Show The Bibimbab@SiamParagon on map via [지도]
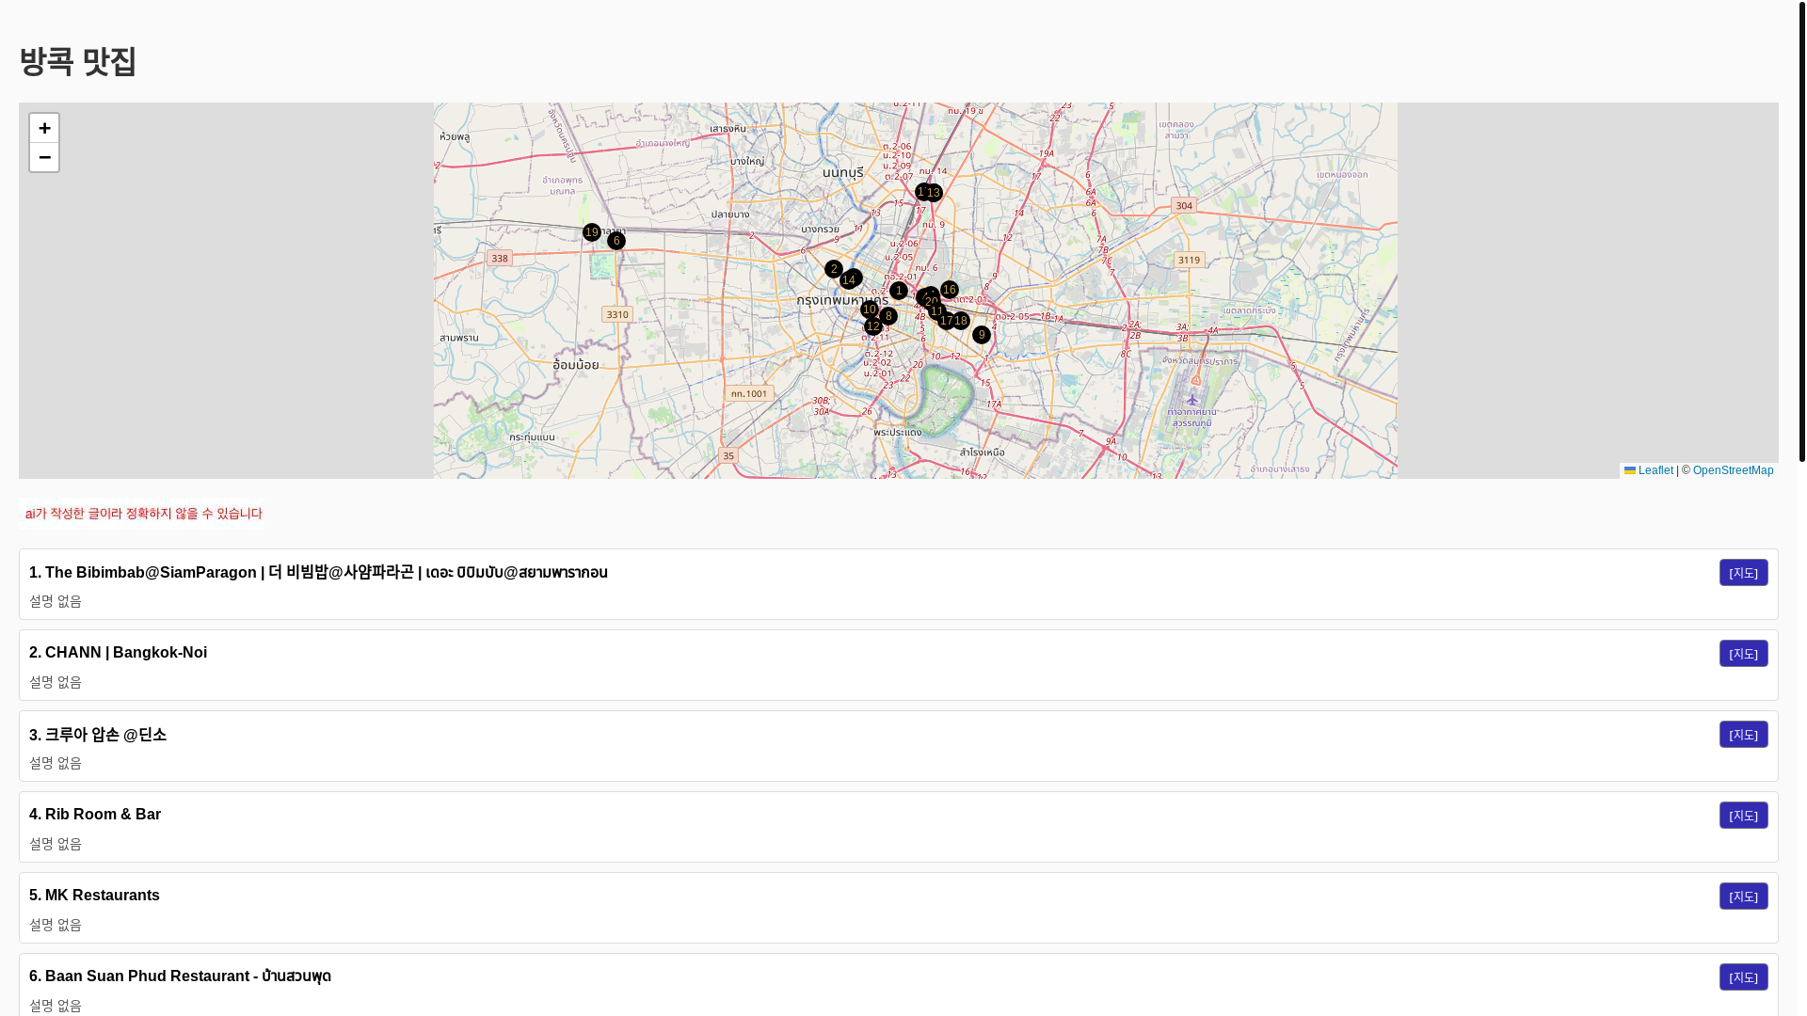 pos(1743,573)
